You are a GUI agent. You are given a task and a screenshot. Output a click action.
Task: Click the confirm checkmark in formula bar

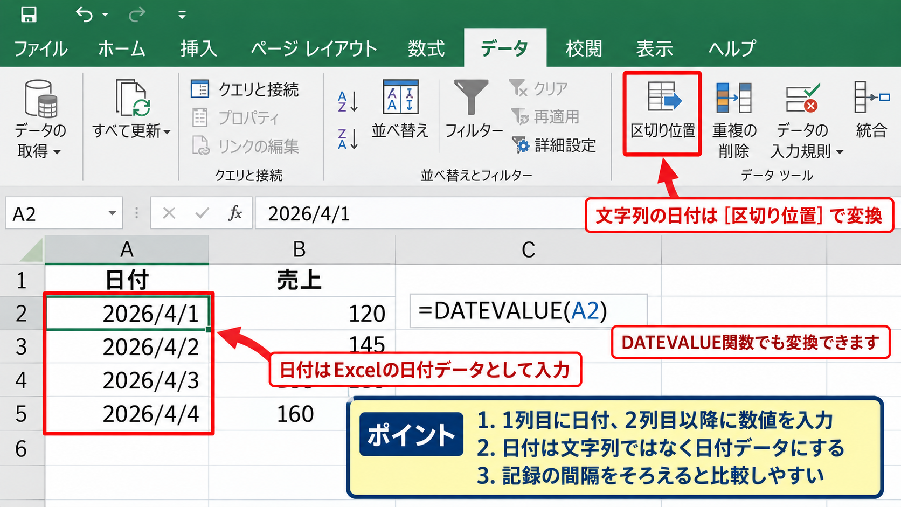pos(202,213)
